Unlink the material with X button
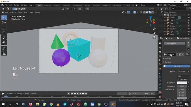Screen dimensions: 191x107 [183, 54]
